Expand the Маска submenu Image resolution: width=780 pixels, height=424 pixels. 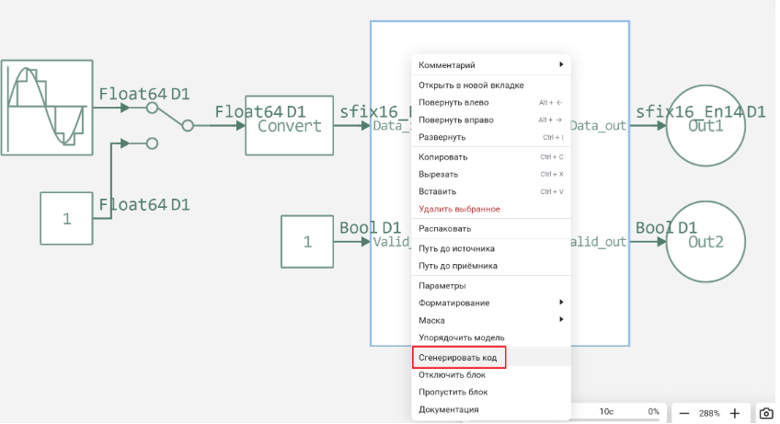[489, 320]
